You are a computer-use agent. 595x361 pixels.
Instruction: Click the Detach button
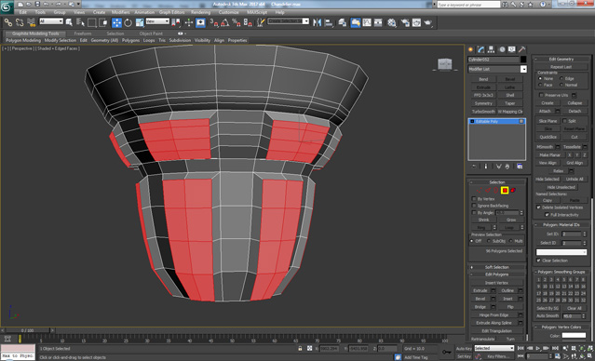pos(575,111)
